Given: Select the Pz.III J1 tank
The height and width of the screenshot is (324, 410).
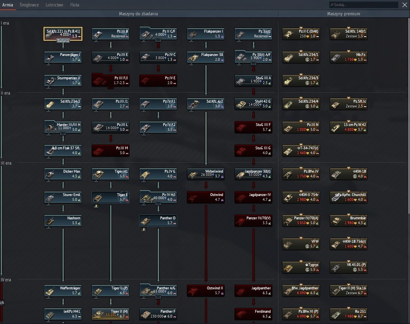Looking at the screenshot, I should coord(111,104).
